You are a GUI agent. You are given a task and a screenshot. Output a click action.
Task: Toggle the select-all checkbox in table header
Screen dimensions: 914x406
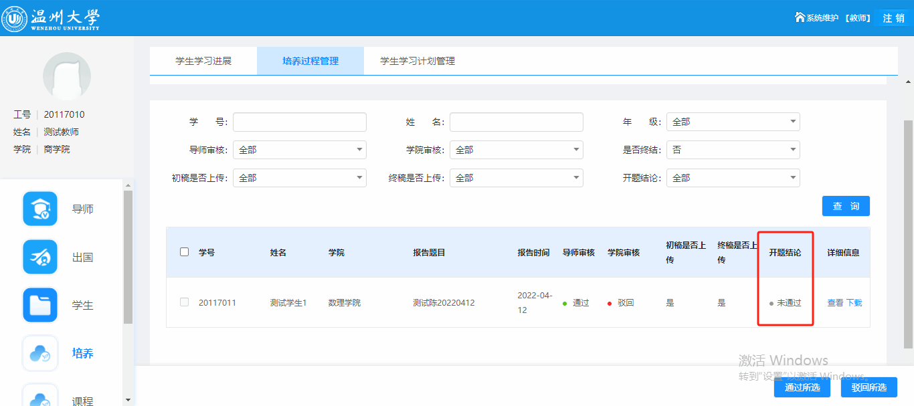click(x=185, y=252)
